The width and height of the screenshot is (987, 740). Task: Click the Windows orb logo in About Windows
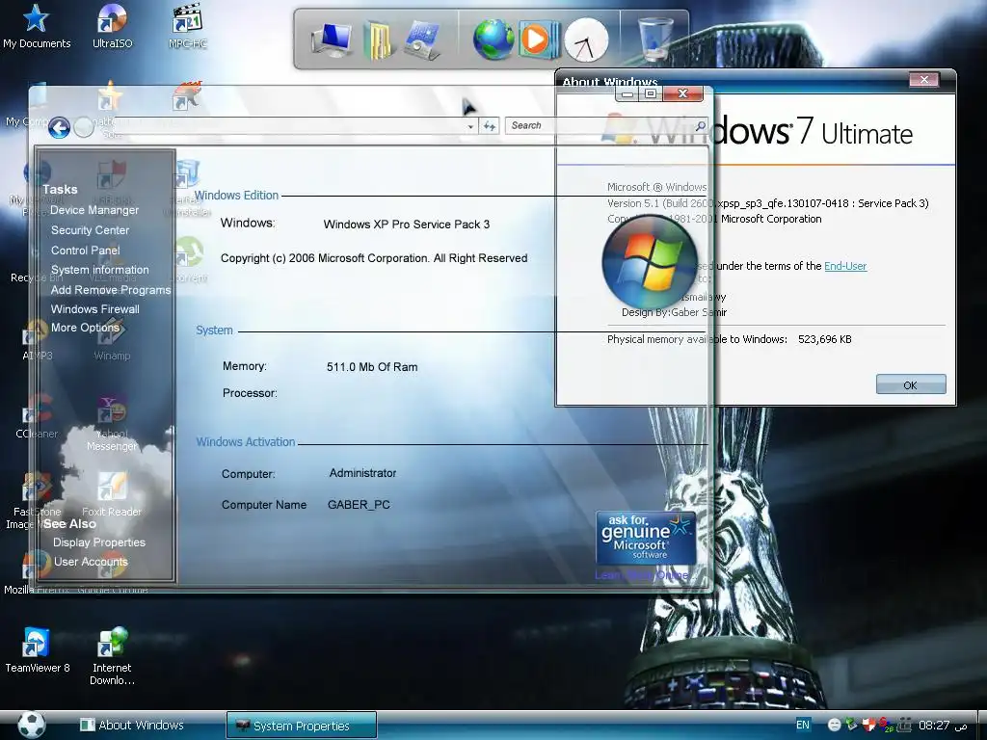point(650,262)
